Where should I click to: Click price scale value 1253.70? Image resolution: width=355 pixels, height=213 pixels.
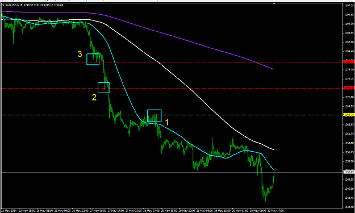pyautogui.click(x=349, y=161)
